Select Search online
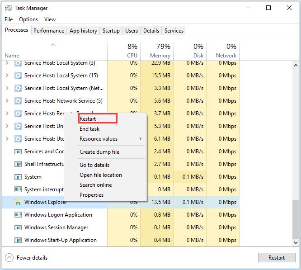 click(106, 185)
